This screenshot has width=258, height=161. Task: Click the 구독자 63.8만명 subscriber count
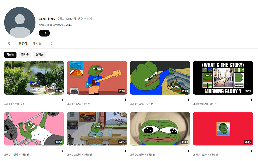(x=67, y=19)
